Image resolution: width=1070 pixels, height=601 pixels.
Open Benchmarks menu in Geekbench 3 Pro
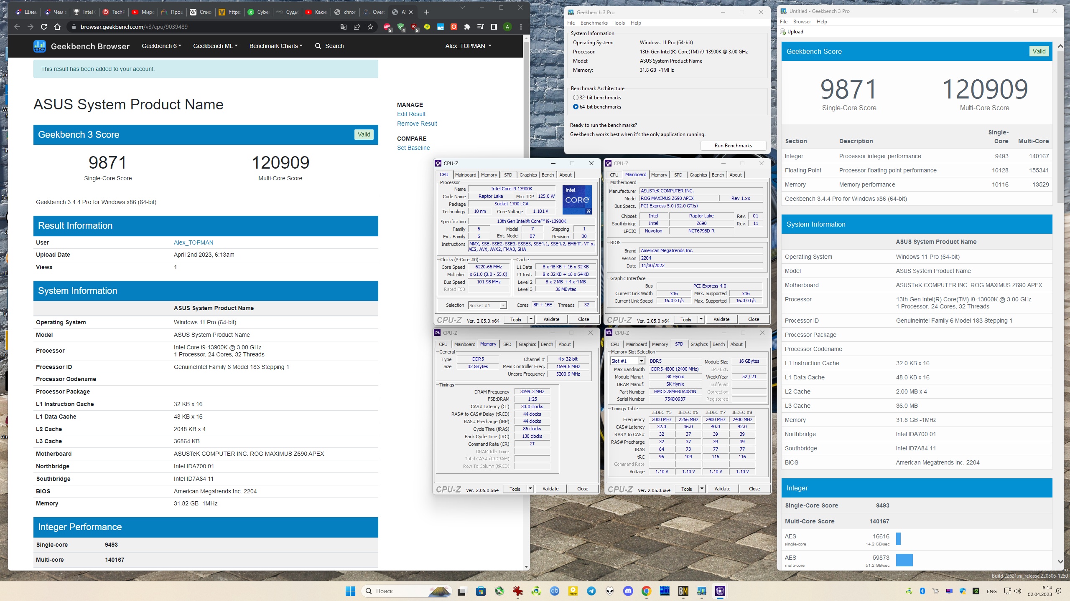[x=594, y=23]
